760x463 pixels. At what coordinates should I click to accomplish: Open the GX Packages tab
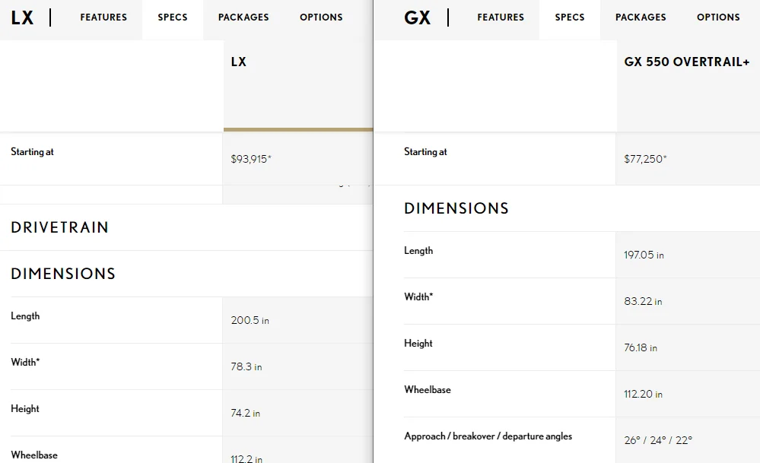coord(641,17)
